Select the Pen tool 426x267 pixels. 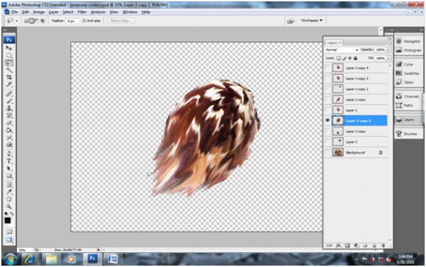pyautogui.click(x=9, y=153)
